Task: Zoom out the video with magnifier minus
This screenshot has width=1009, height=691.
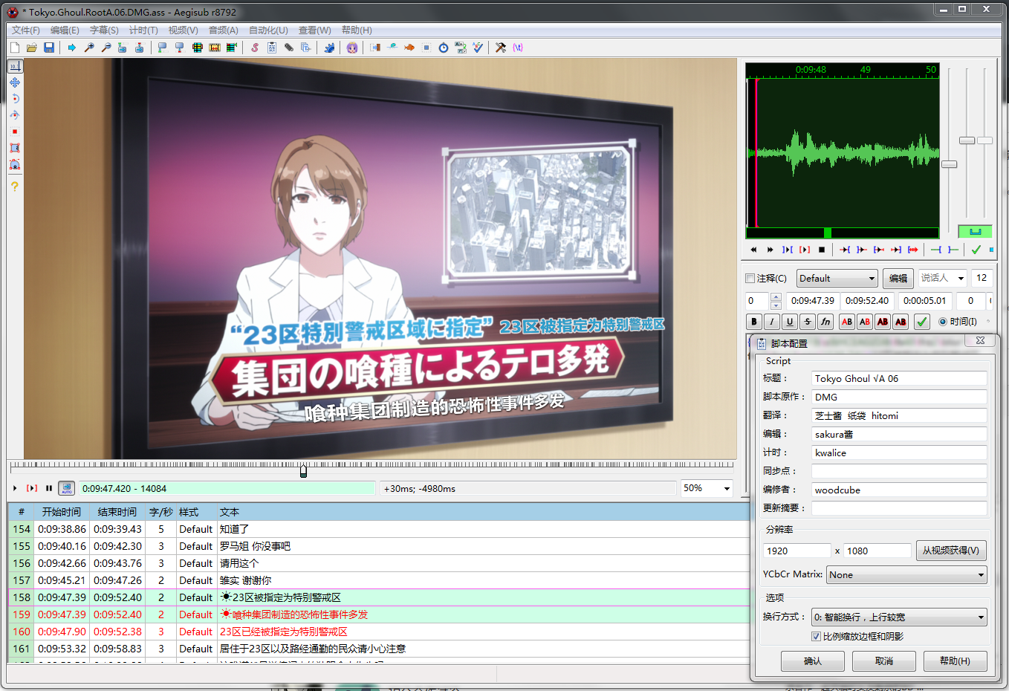Action: 106,48
